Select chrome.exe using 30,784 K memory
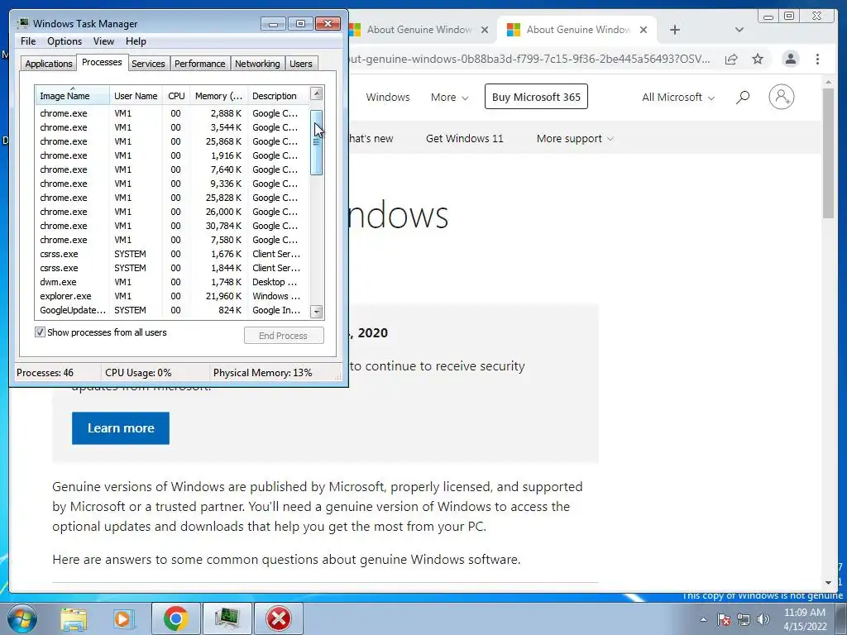The image size is (847, 635). tap(172, 226)
